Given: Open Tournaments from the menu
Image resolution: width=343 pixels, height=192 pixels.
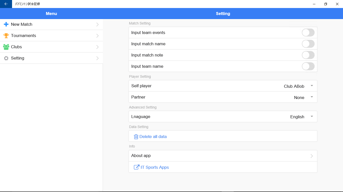Looking at the screenshot, I should click(x=24, y=35).
